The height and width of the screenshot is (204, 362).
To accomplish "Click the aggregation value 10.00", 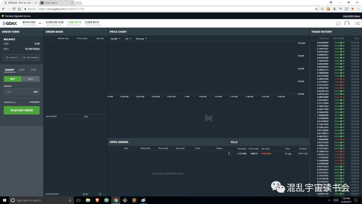I will click(85, 194).
